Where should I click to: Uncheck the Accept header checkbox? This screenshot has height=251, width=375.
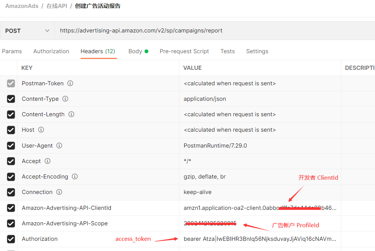[11, 161]
